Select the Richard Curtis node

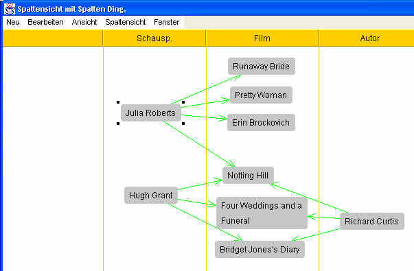371,221
